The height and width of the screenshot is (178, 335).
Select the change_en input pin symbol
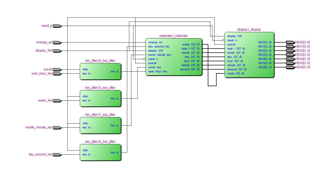[57, 42]
